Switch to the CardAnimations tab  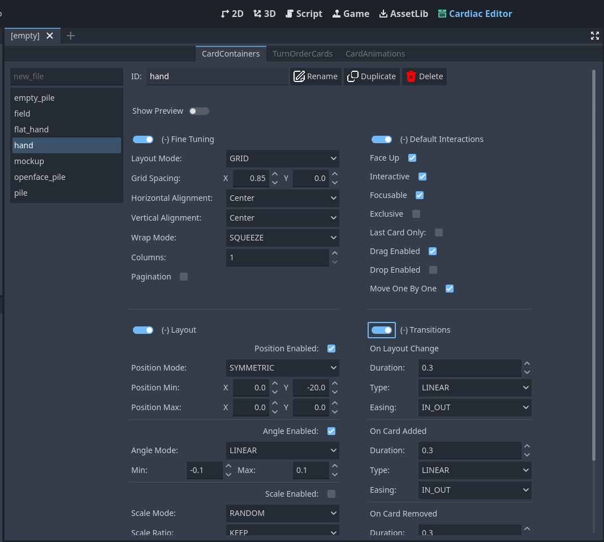375,54
